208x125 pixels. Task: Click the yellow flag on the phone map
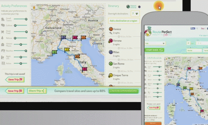[x=191, y=89]
